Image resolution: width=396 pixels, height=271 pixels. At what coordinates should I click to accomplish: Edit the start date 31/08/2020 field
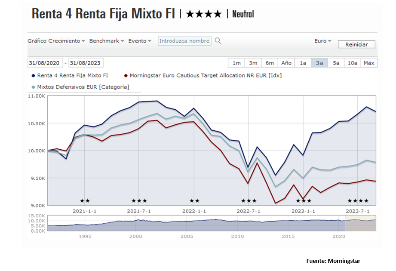coord(45,63)
